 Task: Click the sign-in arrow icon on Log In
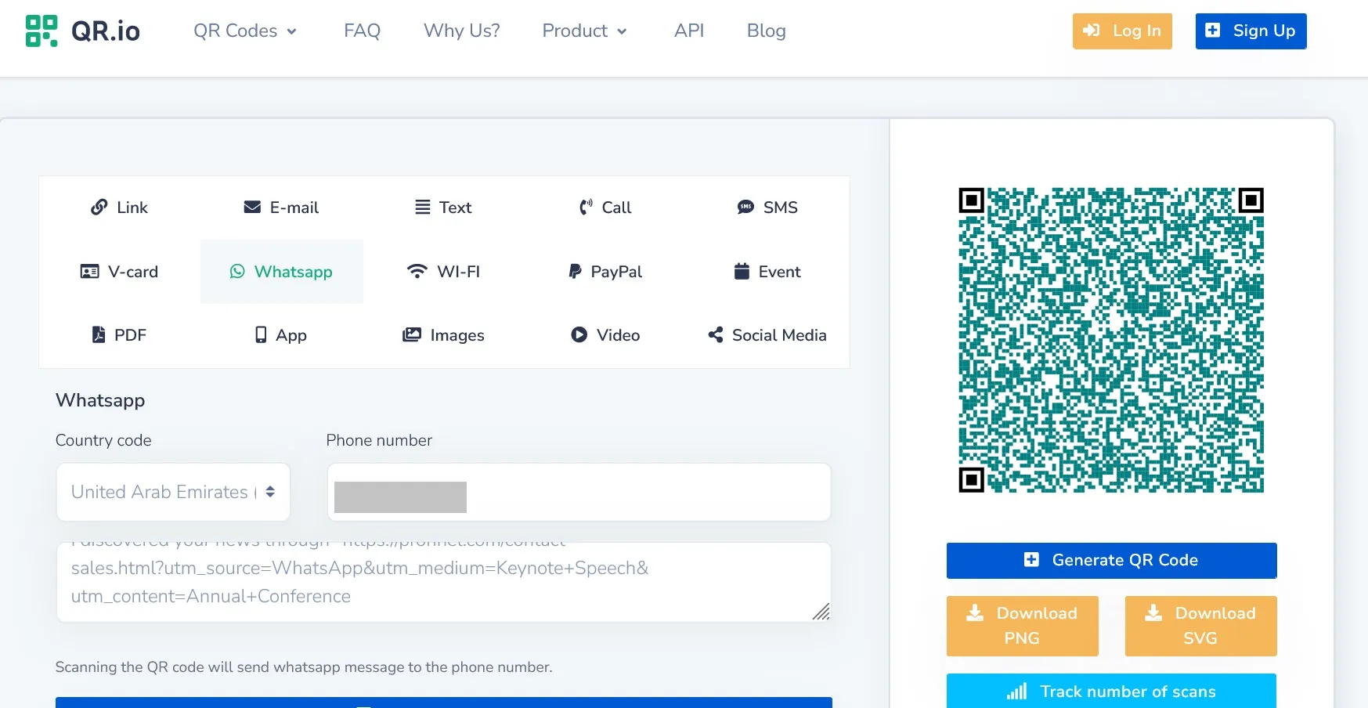point(1092,31)
